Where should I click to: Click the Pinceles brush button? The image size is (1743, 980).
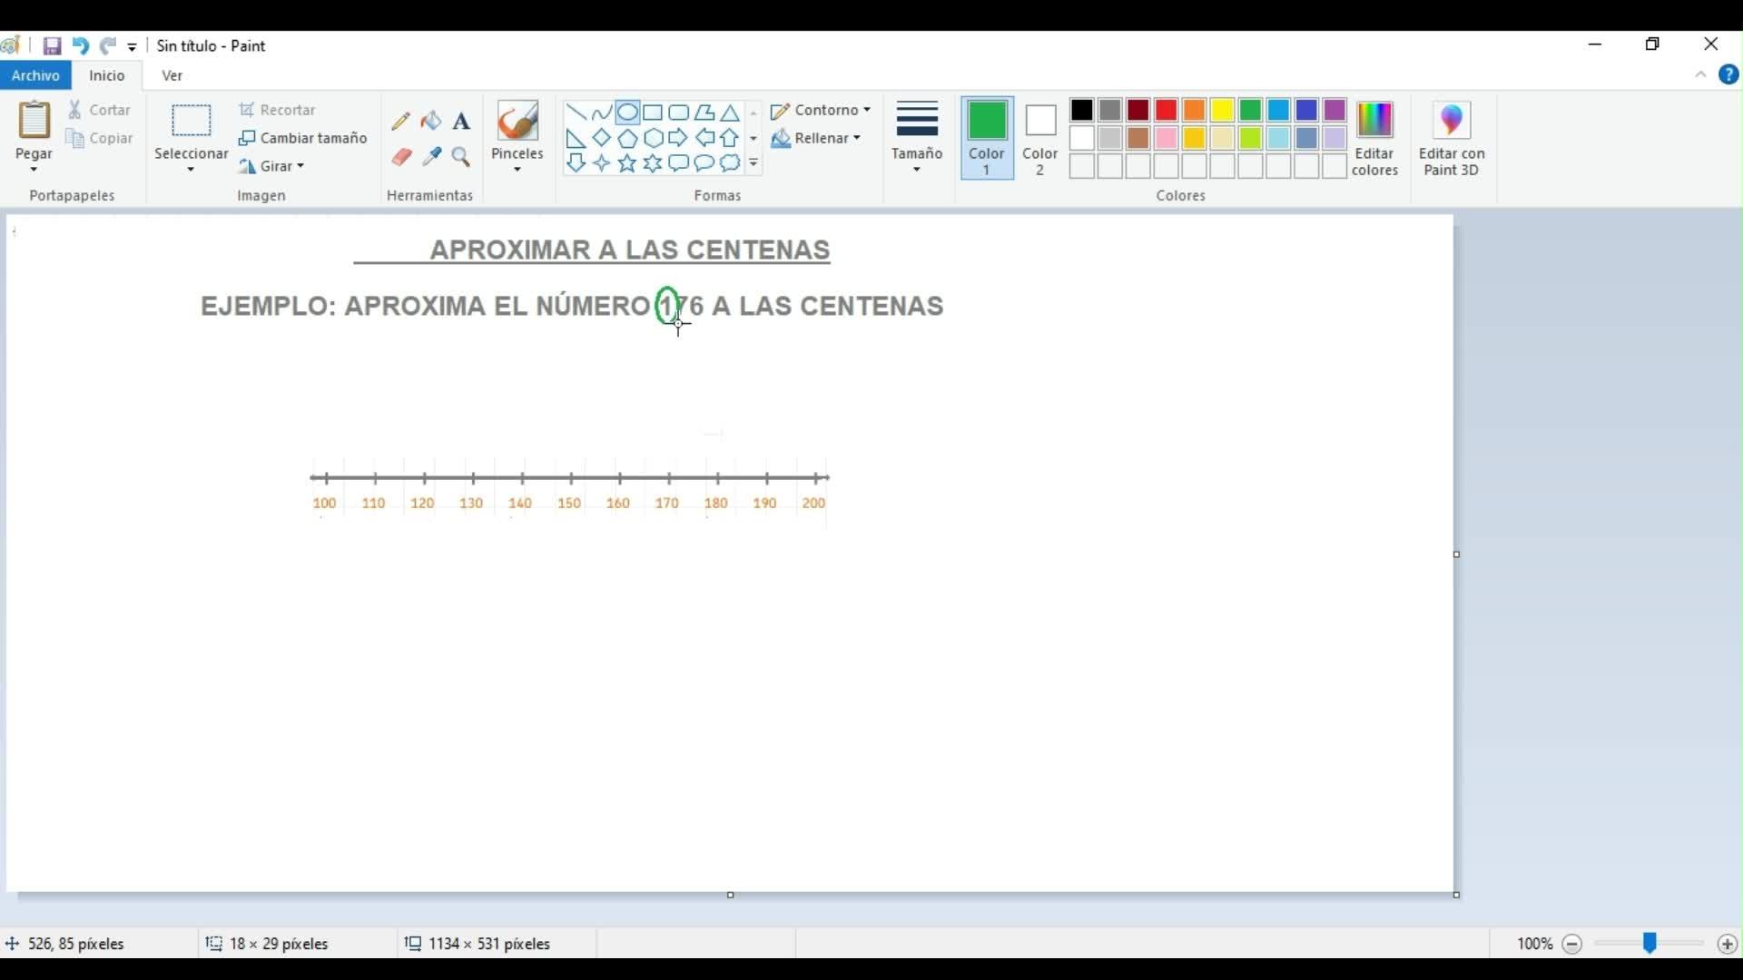pyautogui.click(x=517, y=122)
